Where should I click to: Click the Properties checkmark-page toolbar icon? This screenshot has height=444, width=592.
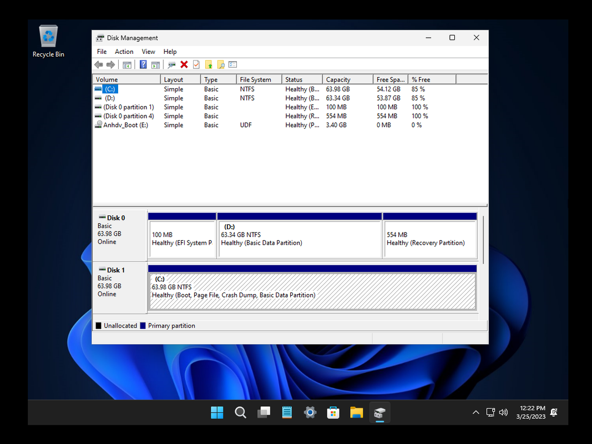(196, 64)
